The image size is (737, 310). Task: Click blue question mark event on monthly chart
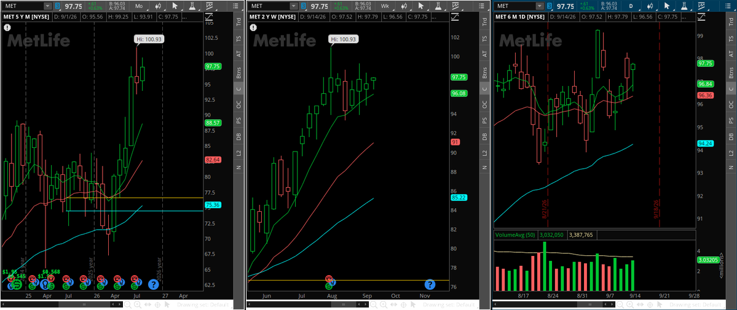point(153,284)
